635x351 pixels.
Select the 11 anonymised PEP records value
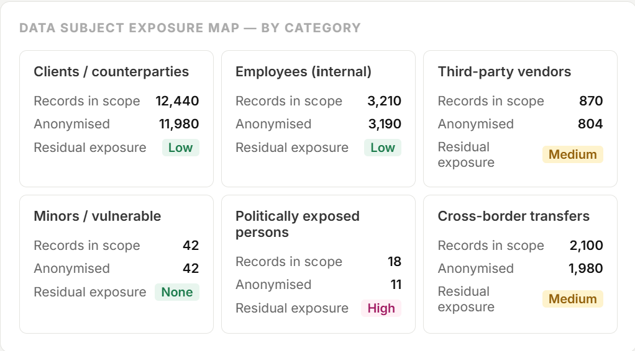coord(396,284)
